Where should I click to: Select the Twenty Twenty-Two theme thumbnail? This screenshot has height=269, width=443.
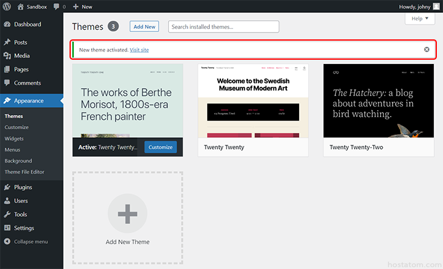[x=377, y=101]
